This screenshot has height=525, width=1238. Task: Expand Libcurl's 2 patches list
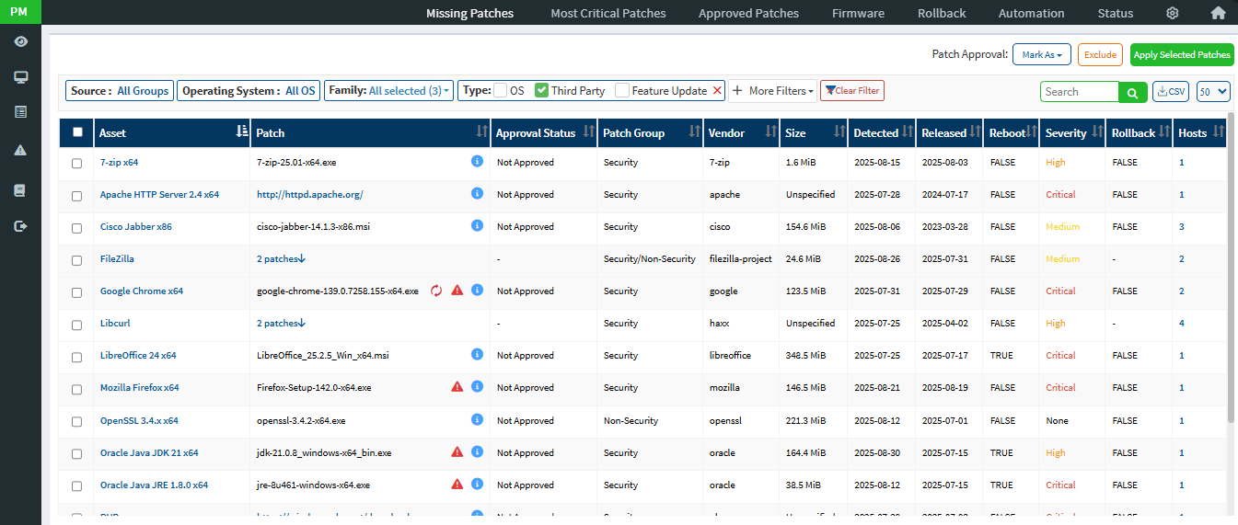tap(281, 323)
